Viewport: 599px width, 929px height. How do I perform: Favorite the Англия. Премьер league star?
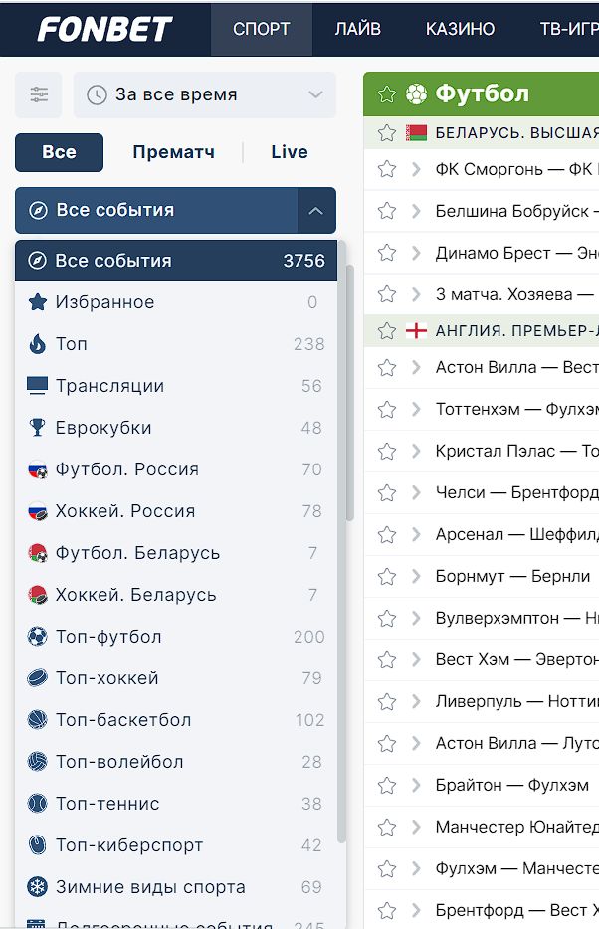(387, 330)
